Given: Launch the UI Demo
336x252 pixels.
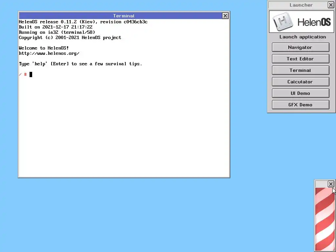Looking at the screenshot, I should click(x=301, y=93).
